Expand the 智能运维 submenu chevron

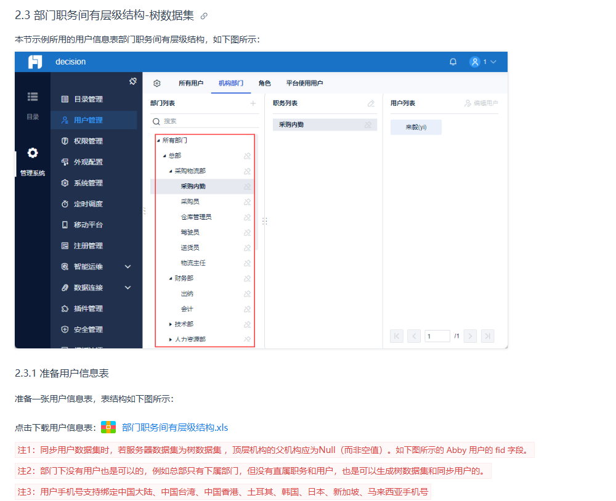click(x=128, y=267)
